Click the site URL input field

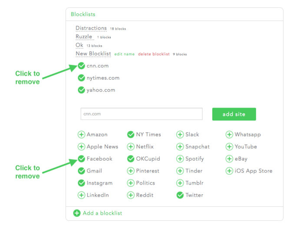(x=142, y=114)
